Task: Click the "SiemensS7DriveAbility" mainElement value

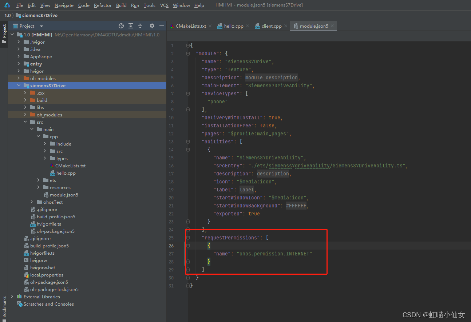Action: tap(279, 86)
